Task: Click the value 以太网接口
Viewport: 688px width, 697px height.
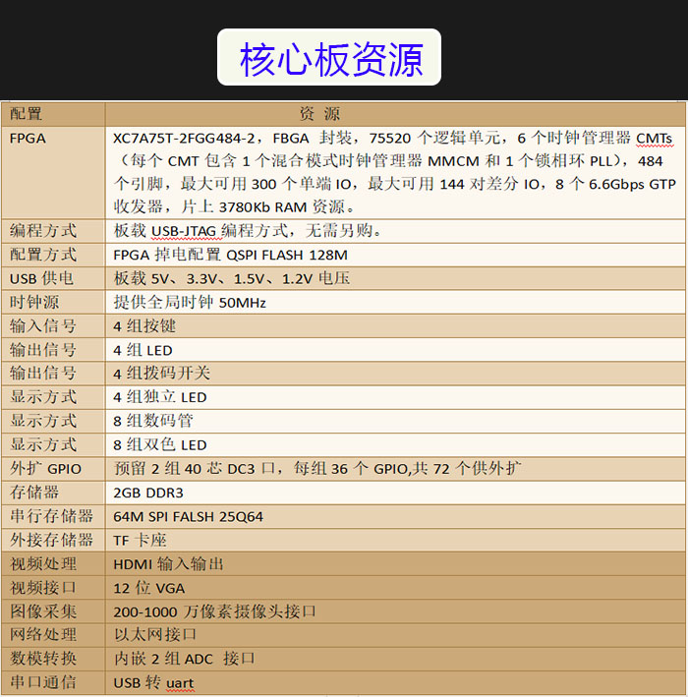Action: coord(155,635)
